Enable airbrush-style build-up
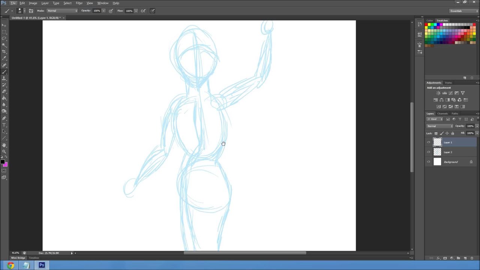 143,11
